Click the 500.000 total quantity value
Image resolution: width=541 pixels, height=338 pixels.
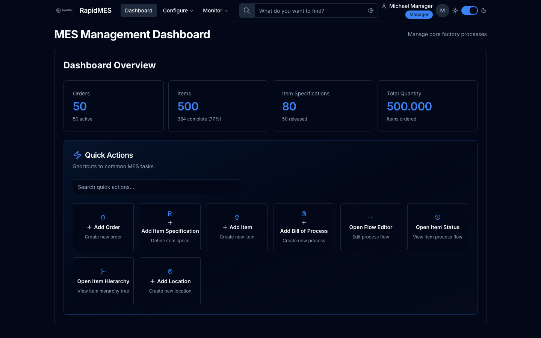tap(410, 106)
